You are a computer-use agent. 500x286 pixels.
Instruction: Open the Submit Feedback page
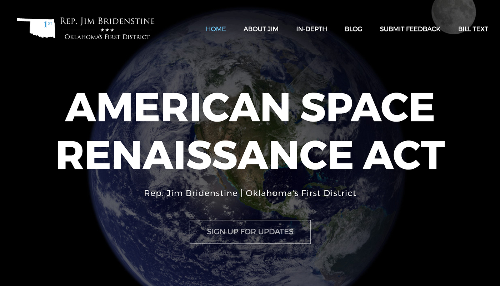pos(410,29)
